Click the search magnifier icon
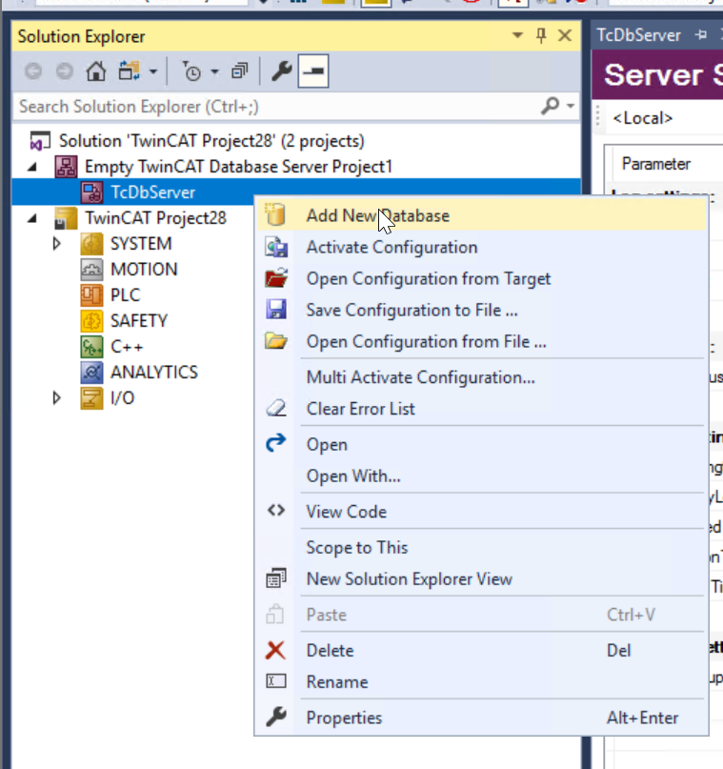This screenshot has width=723, height=769. click(x=550, y=106)
